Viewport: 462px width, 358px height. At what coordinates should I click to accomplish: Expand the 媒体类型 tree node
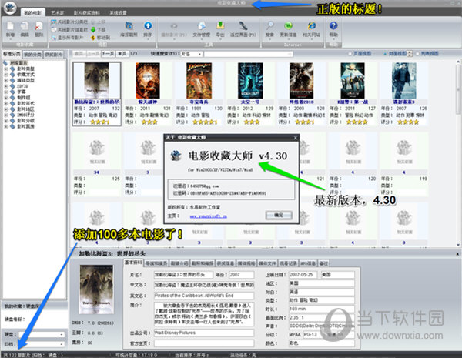pos(6,80)
